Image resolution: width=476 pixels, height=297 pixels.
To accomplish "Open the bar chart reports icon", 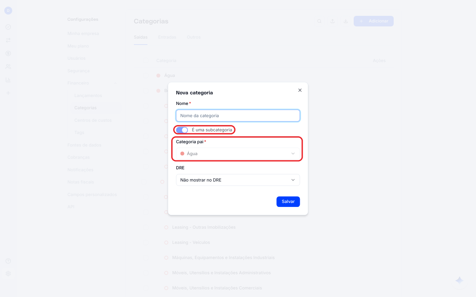I will tap(8, 80).
